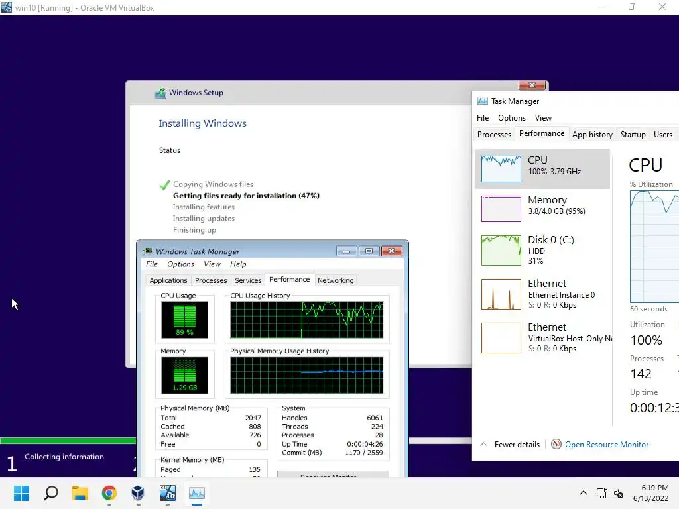Show hidden system tray icons
The height and width of the screenshot is (509, 679).
[x=584, y=493]
